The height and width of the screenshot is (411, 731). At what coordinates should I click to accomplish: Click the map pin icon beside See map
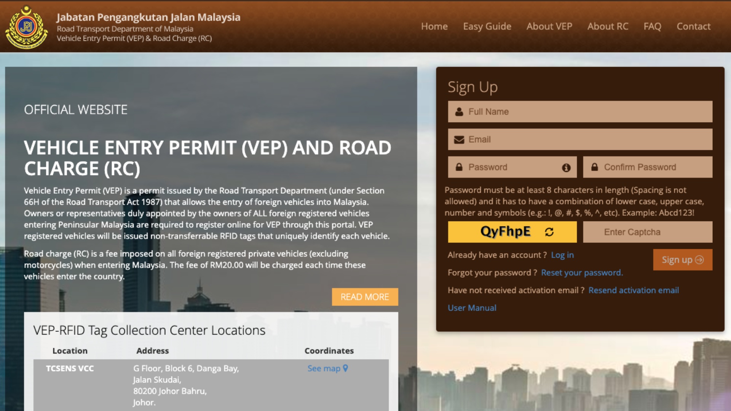pos(345,368)
